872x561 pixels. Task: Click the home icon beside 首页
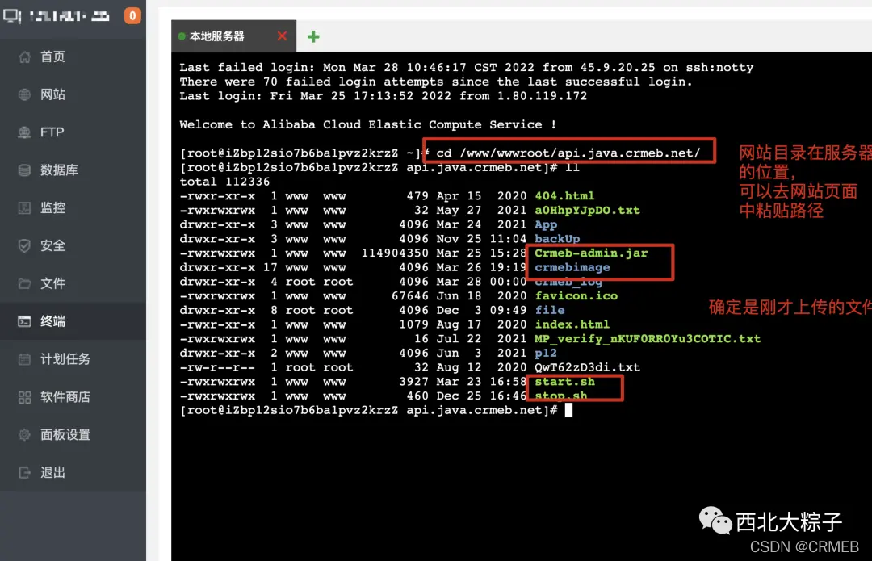click(x=24, y=57)
